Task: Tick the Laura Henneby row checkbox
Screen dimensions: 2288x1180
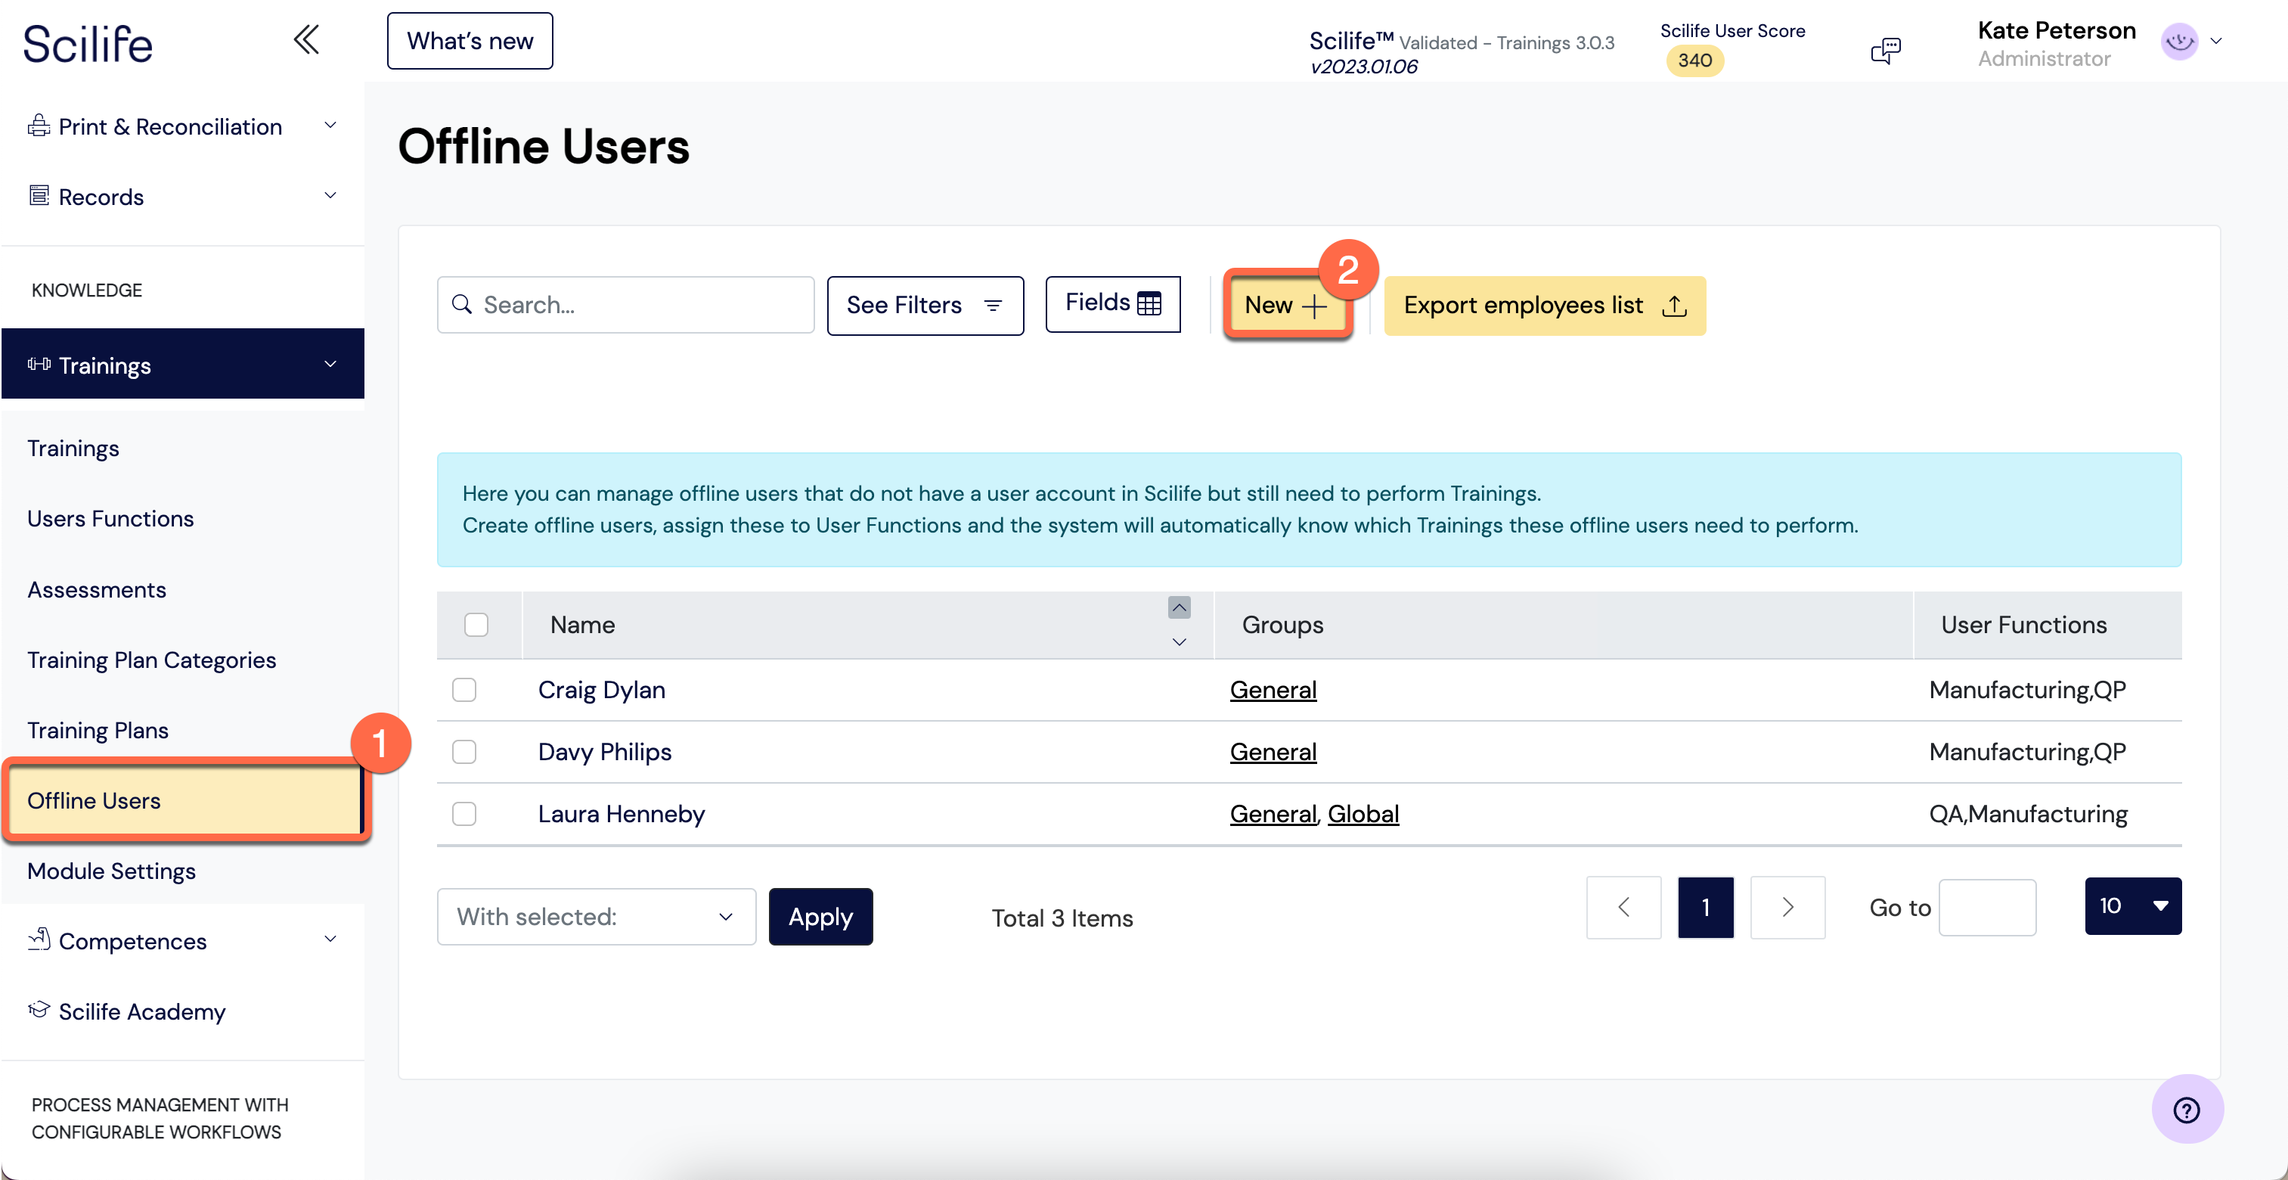Action: [x=463, y=814]
